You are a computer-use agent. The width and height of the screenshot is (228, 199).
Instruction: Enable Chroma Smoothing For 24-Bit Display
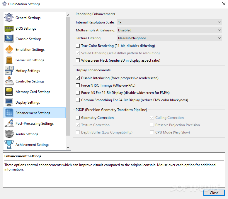click(78, 100)
